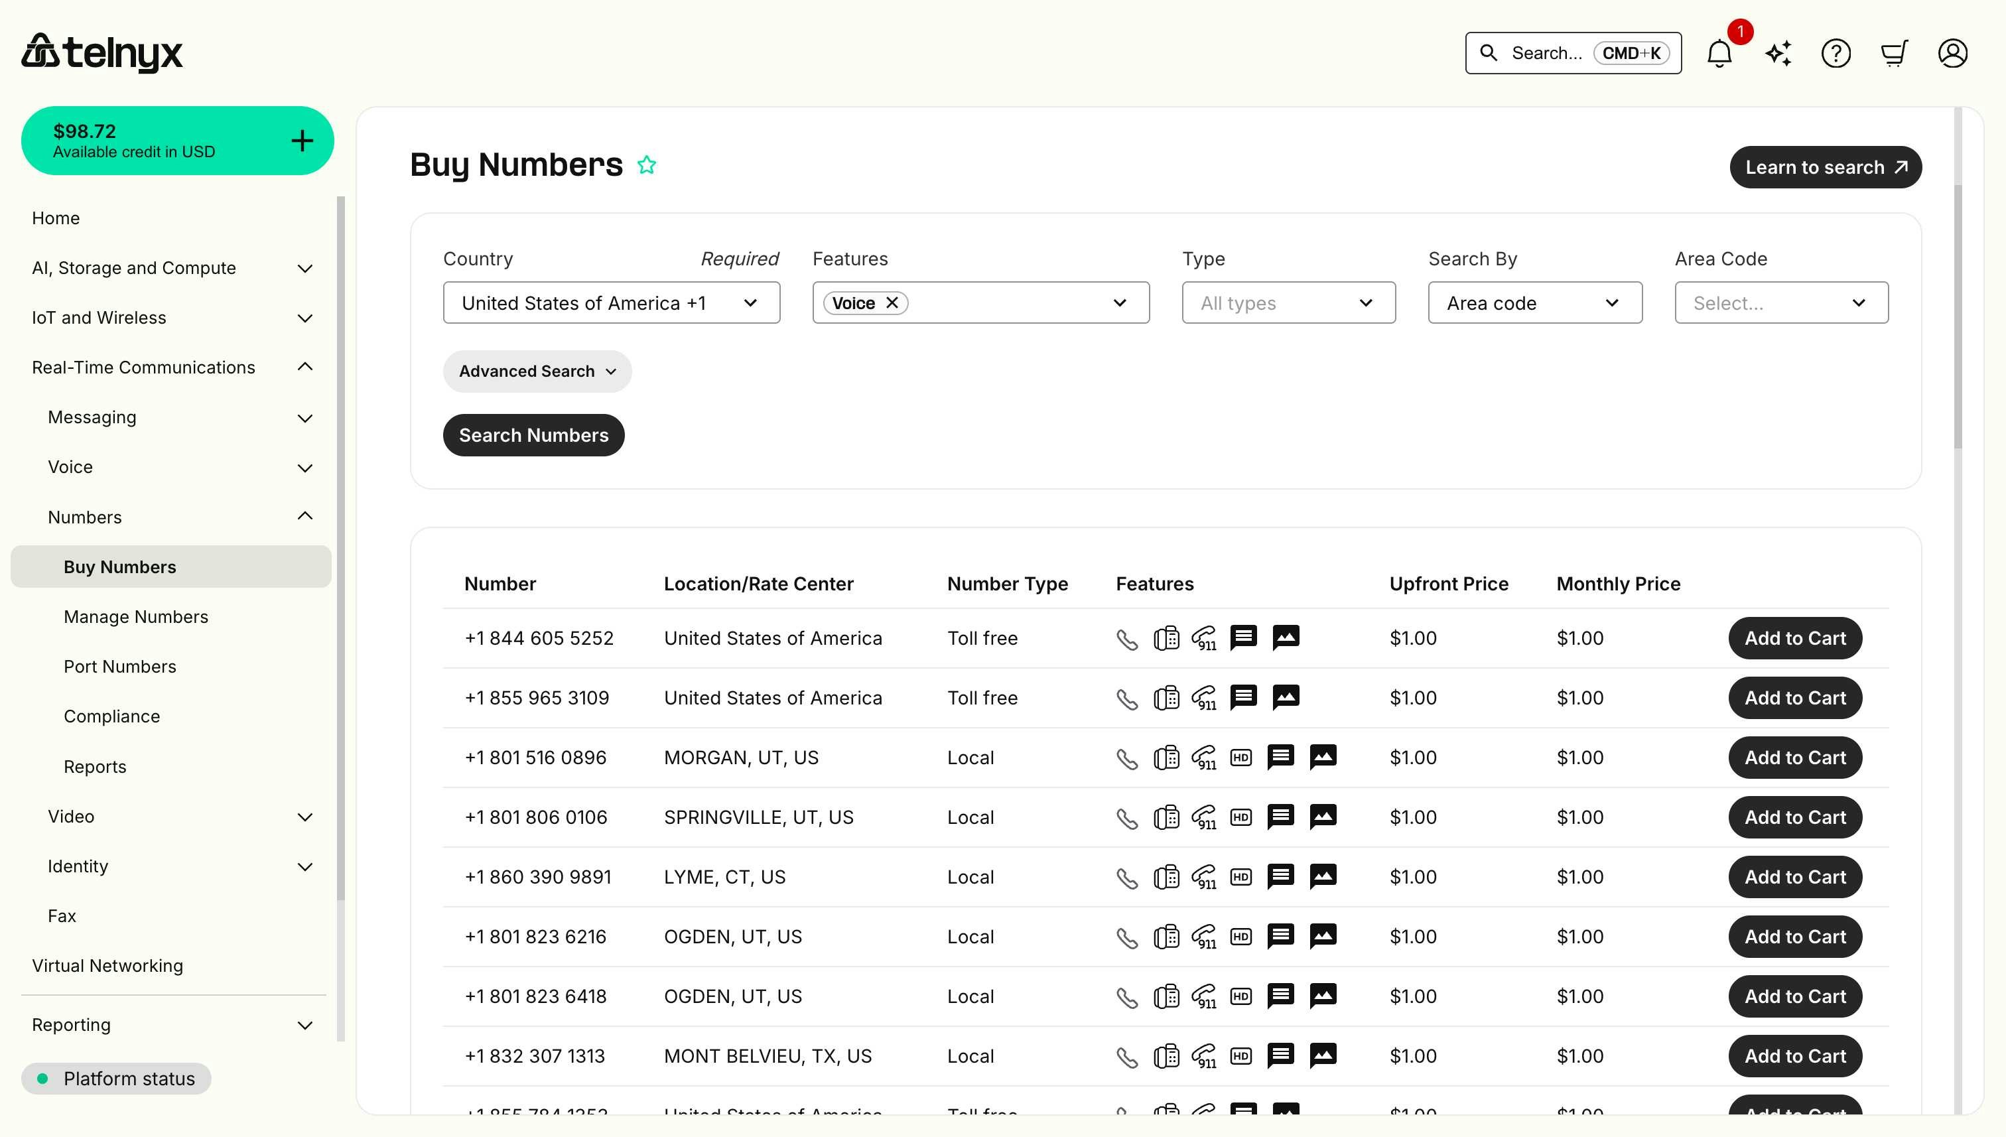Open the Country dropdown
Image resolution: width=2006 pixels, height=1137 pixels.
click(x=612, y=302)
